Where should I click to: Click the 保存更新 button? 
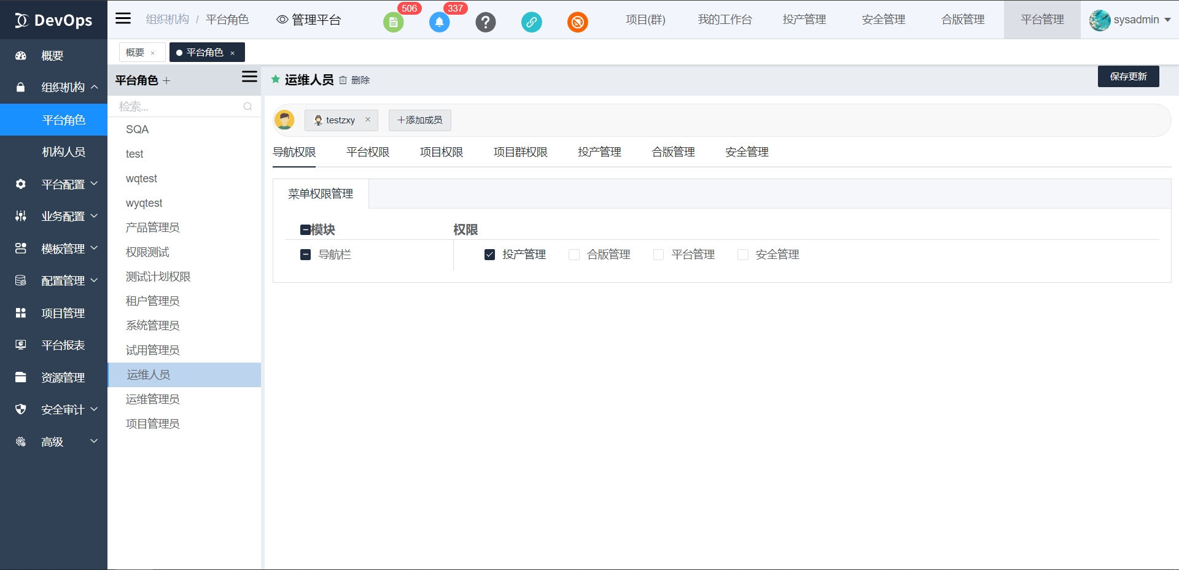1128,77
